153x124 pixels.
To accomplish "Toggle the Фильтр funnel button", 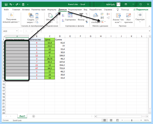I will 81,17.
